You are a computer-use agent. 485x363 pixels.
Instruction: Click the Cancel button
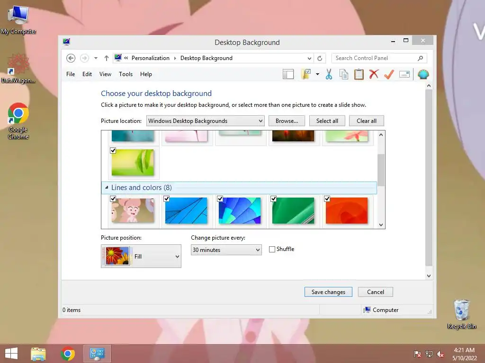point(376,292)
